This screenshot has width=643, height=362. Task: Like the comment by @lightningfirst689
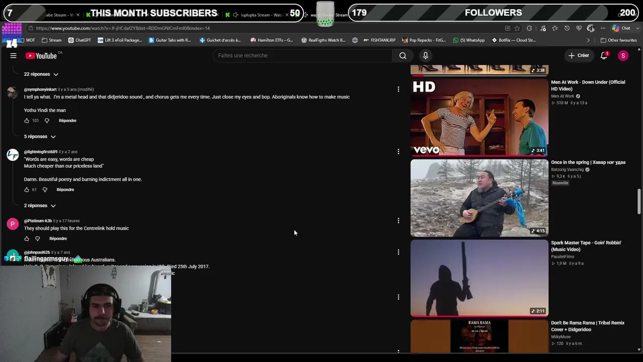coord(27,190)
